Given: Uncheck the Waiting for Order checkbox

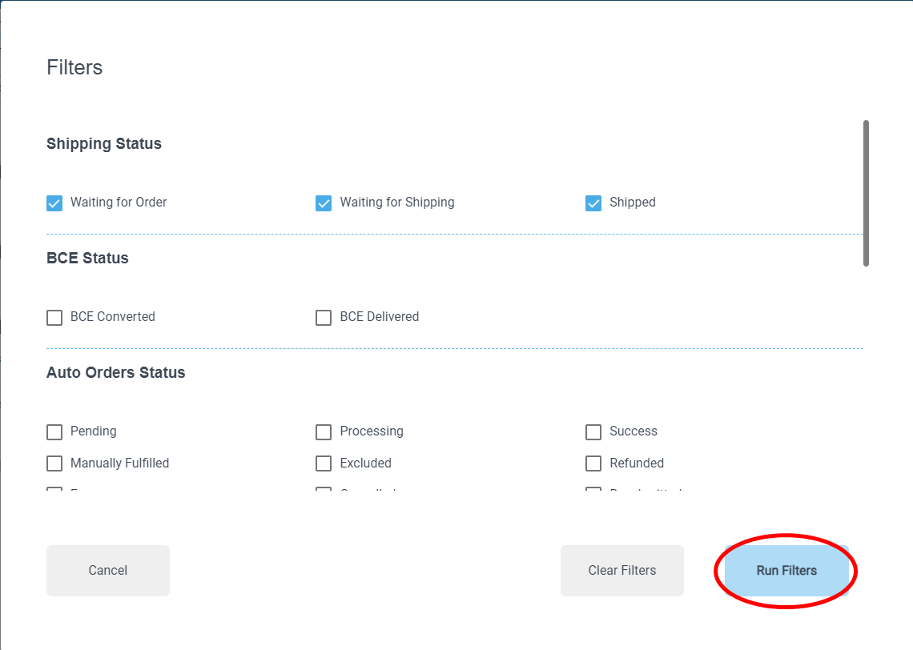Looking at the screenshot, I should [54, 203].
